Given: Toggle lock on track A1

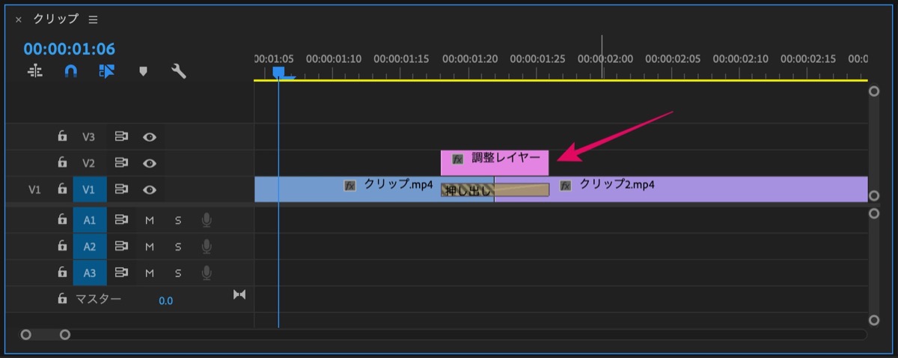Looking at the screenshot, I should click(63, 220).
